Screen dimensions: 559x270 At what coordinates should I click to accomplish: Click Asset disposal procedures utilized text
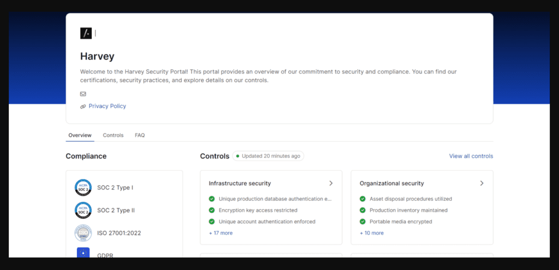[411, 199]
